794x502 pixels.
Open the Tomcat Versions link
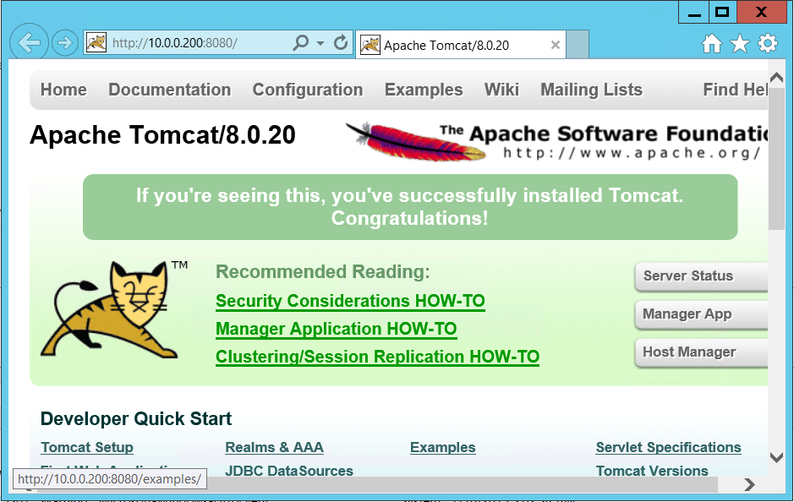point(652,471)
